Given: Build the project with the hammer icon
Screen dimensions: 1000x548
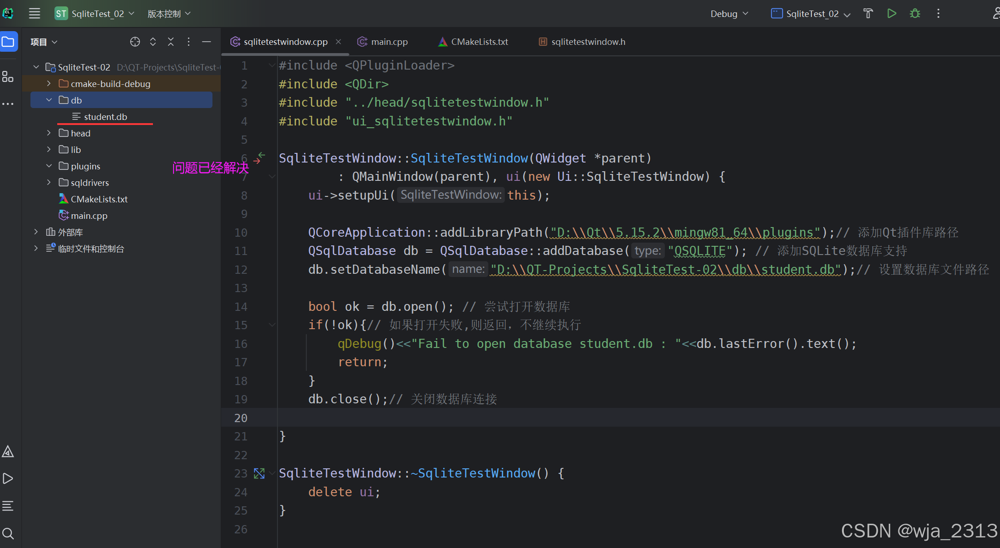Looking at the screenshot, I should point(868,13).
